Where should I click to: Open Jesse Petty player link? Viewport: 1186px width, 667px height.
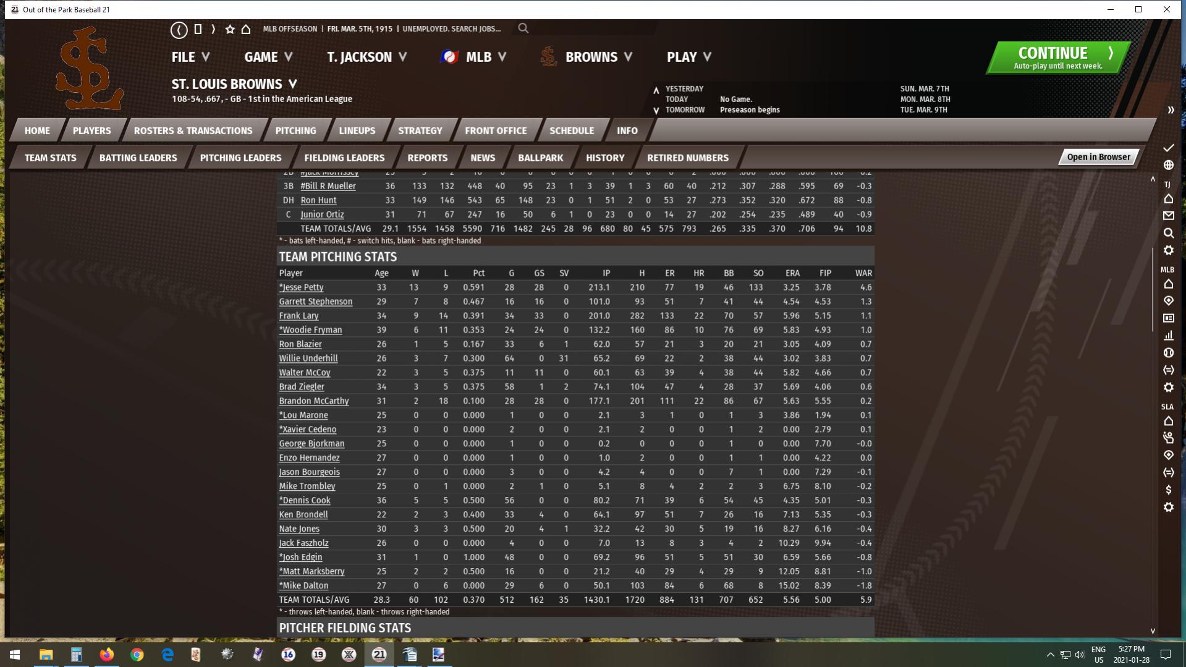303,287
